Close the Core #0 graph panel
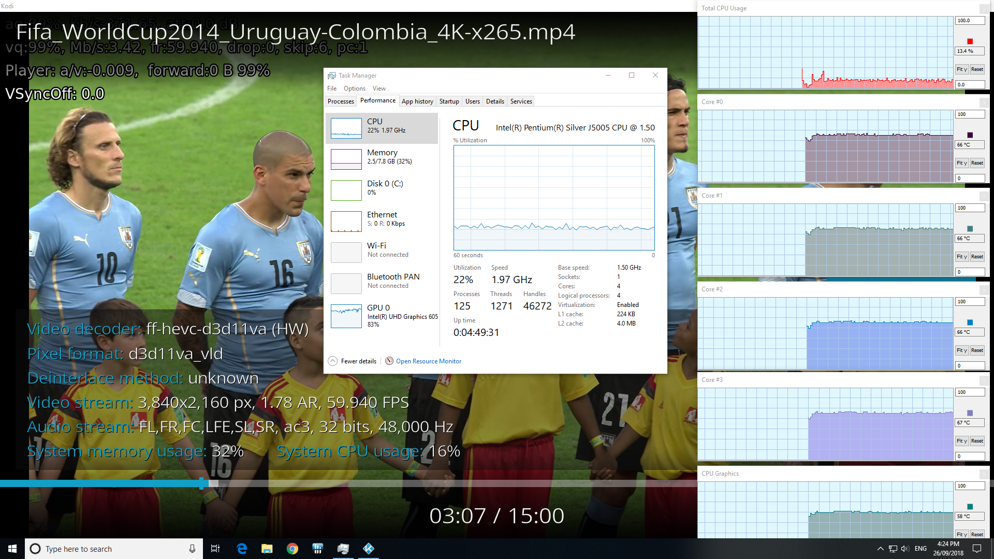The image size is (994, 559). (984, 102)
